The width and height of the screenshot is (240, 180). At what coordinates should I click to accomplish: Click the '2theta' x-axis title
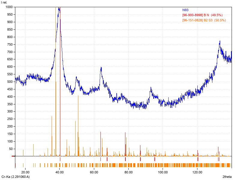pos(227,177)
